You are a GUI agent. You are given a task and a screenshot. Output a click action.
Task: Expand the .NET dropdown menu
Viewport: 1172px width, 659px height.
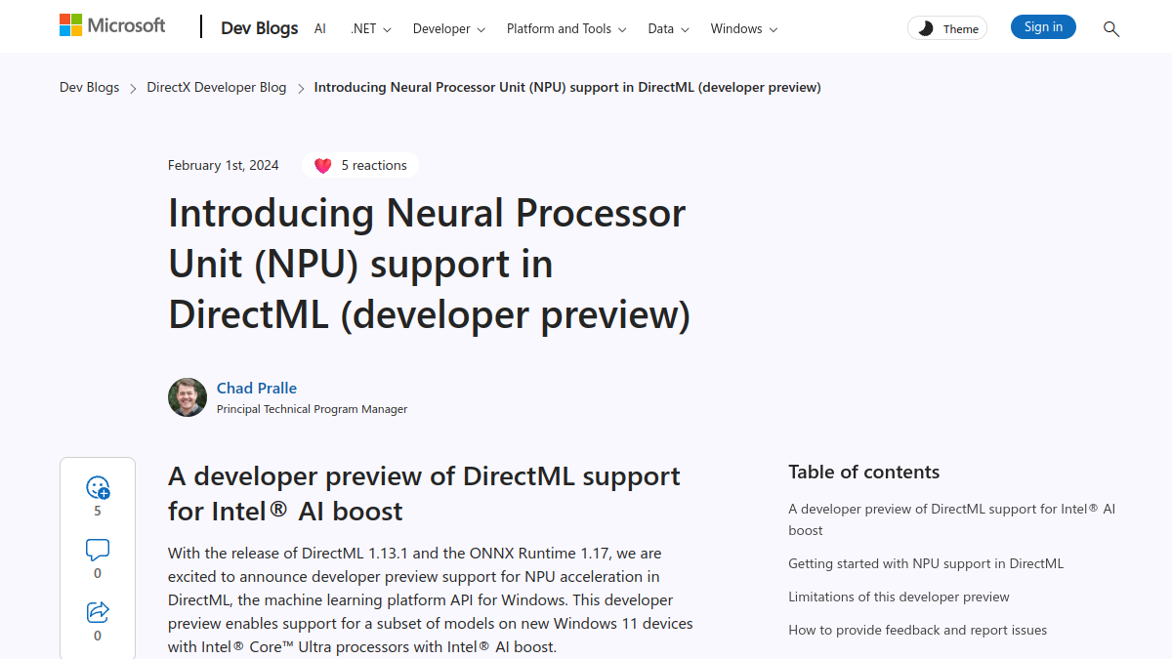[x=371, y=29]
